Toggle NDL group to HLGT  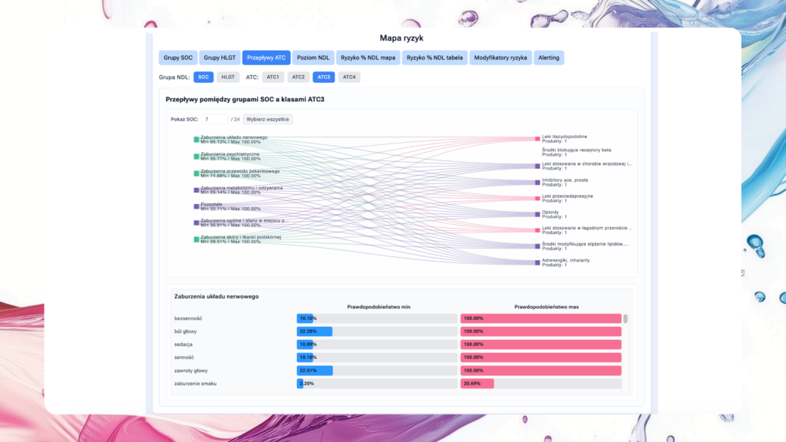click(228, 78)
